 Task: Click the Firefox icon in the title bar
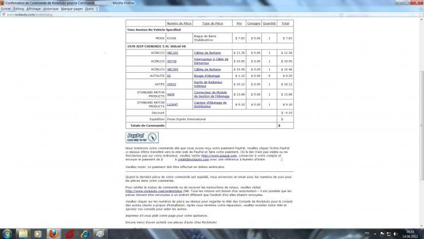tap(2, 3)
